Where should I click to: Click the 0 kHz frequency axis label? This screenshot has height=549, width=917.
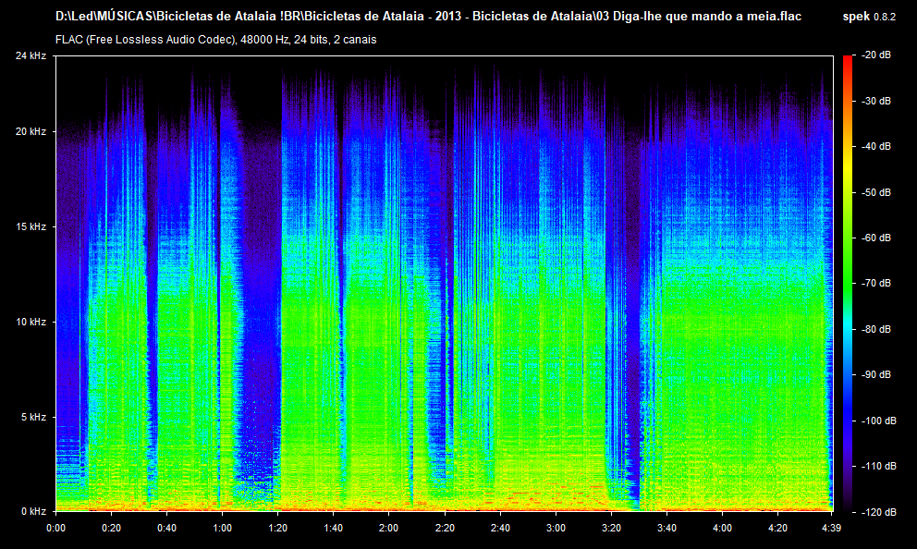click(33, 512)
